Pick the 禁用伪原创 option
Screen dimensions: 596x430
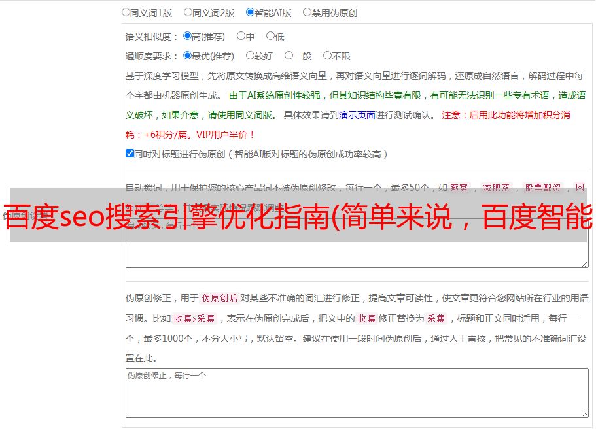pos(307,12)
